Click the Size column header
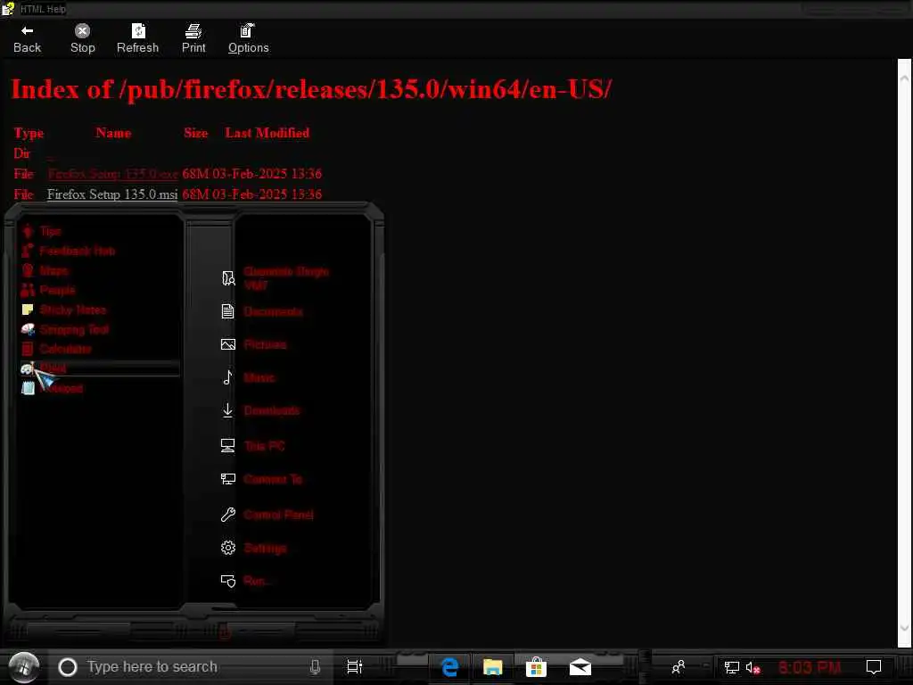The width and height of the screenshot is (913, 685). (195, 133)
